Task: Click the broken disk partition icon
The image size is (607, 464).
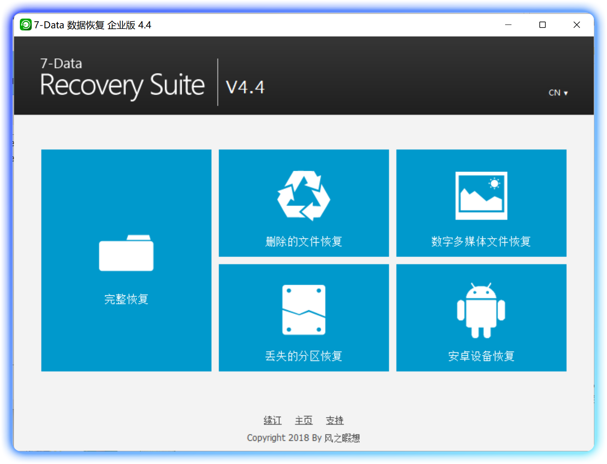Action: pyautogui.click(x=303, y=310)
